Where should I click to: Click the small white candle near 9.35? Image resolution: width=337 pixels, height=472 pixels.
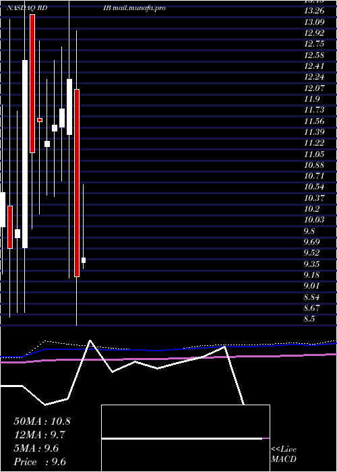click(x=84, y=260)
